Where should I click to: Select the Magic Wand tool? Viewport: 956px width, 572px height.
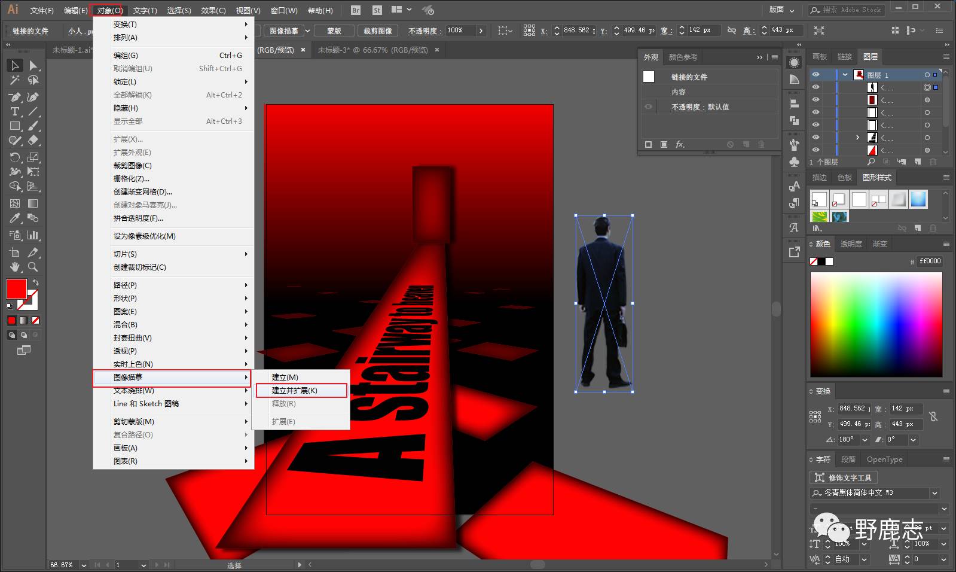coord(15,80)
